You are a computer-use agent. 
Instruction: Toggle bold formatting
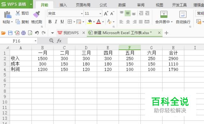(x=50, y=22)
